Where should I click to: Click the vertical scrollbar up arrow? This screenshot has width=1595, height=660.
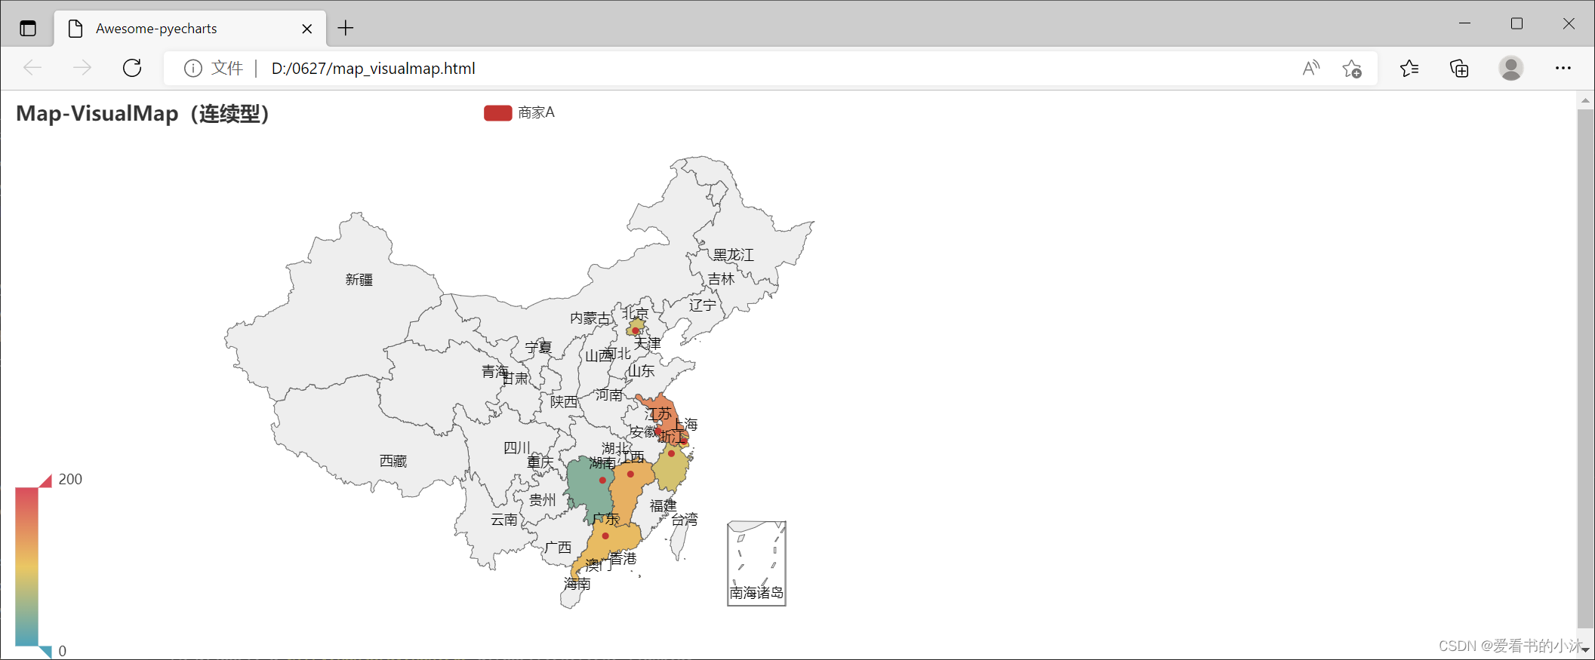pos(1585,100)
